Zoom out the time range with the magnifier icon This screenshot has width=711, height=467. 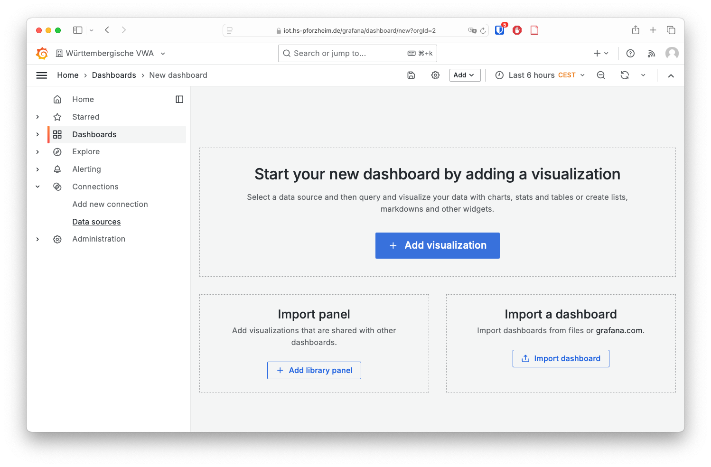tap(601, 75)
